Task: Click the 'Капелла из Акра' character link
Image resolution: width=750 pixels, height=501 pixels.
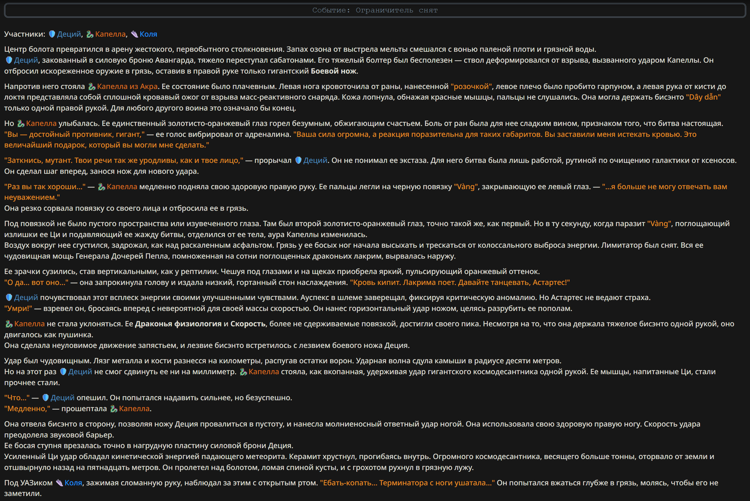Action: click(x=127, y=87)
